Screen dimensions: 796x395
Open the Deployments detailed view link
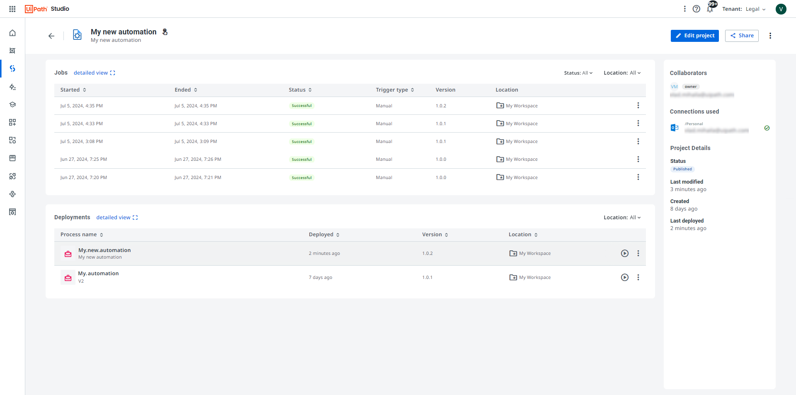click(117, 218)
